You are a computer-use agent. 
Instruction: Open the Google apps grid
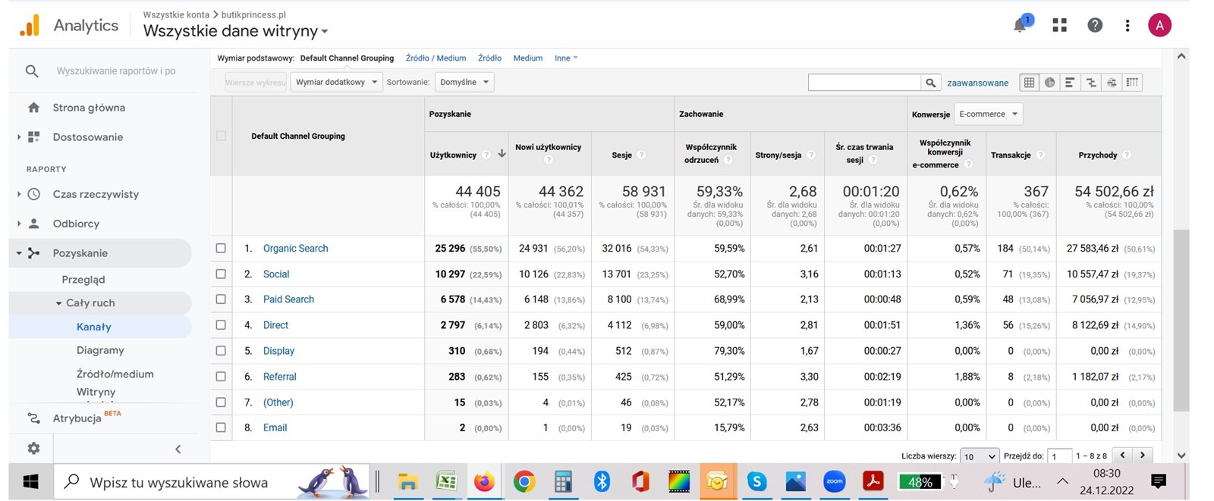[x=1059, y=26]
